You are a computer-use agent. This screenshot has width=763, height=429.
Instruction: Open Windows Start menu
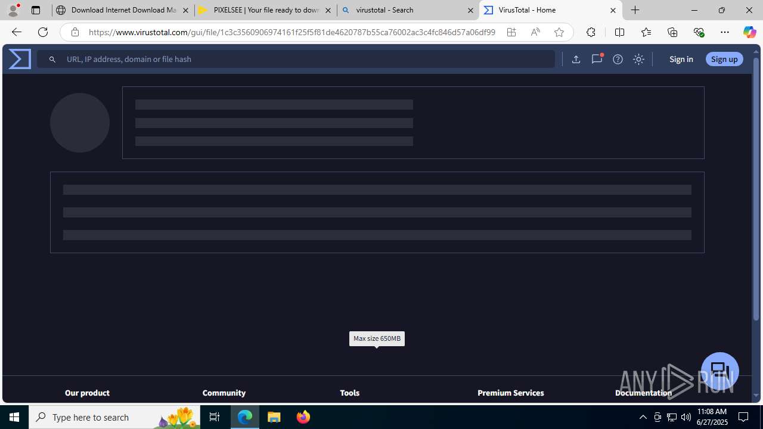pos(14,417)
